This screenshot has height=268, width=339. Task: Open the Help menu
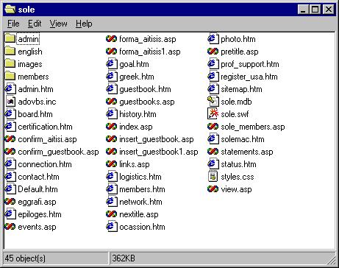84,24
